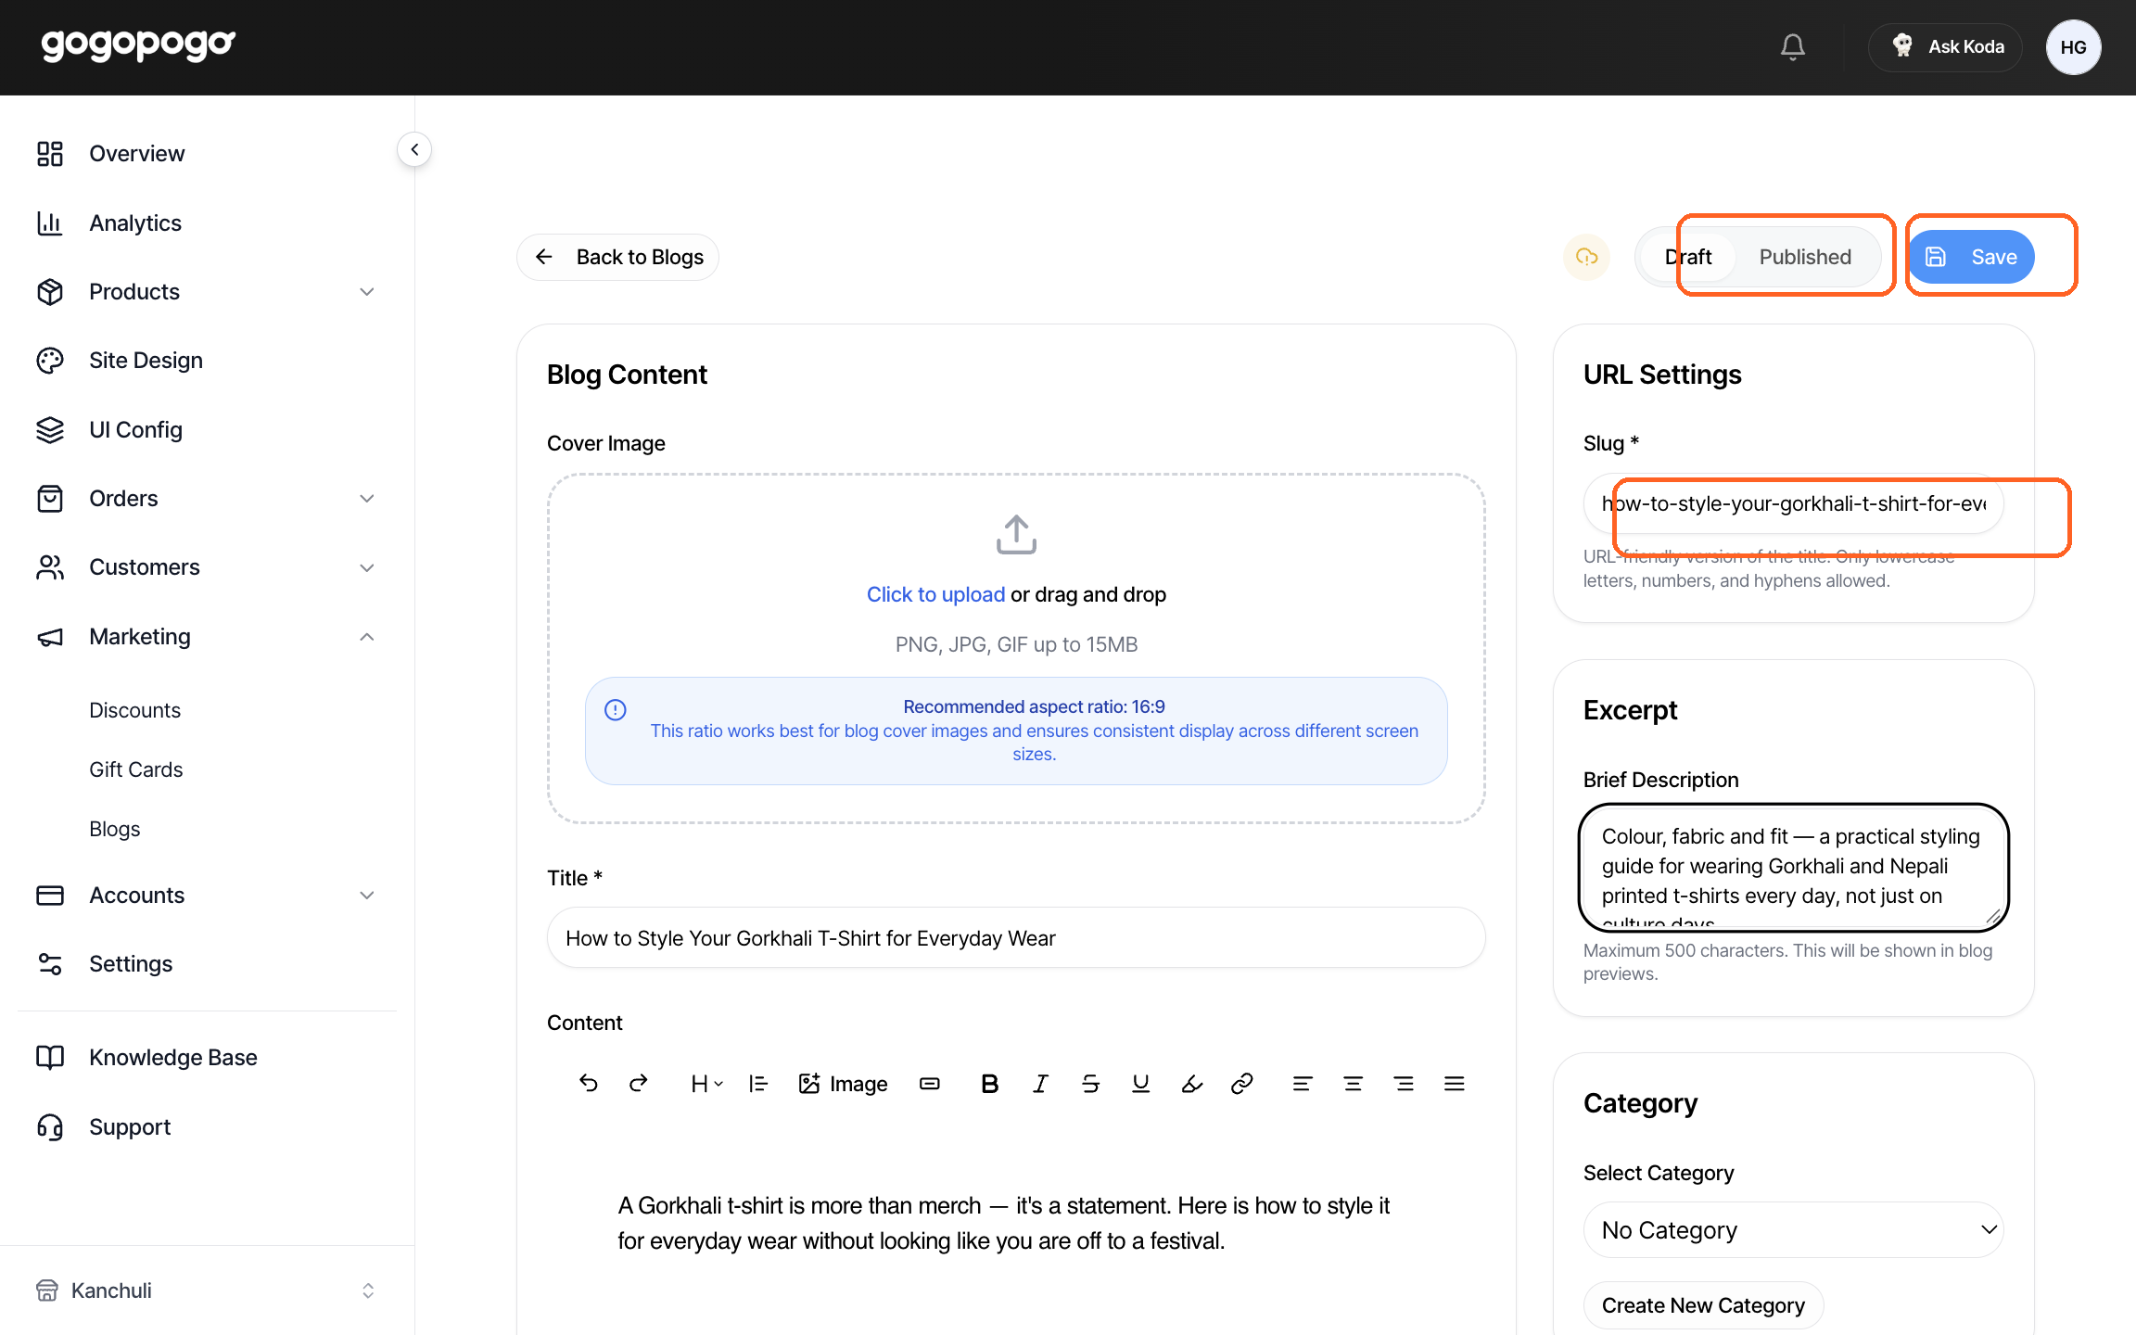Click the 'Click to upload' link
Image resolution: width=2136 pixels, height=1335 pixels.
tap(935, 594)
